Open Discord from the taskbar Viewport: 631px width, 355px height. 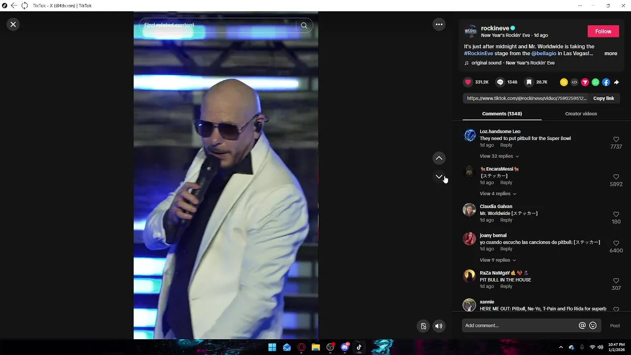pos(345,347)
